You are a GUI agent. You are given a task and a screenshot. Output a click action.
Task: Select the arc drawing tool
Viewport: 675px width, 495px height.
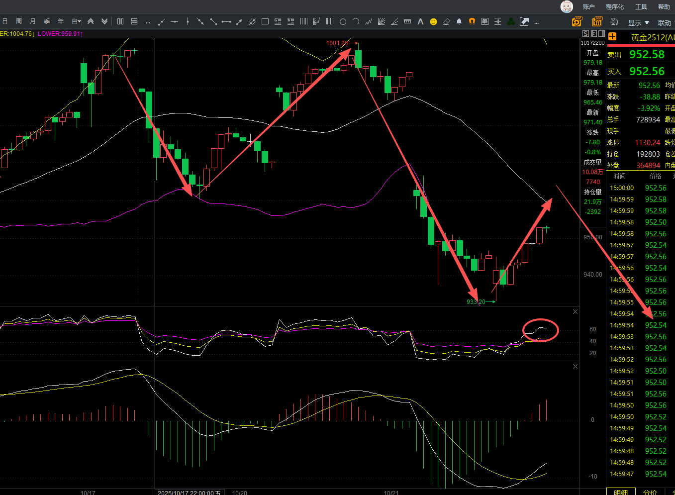coord(356,21)
